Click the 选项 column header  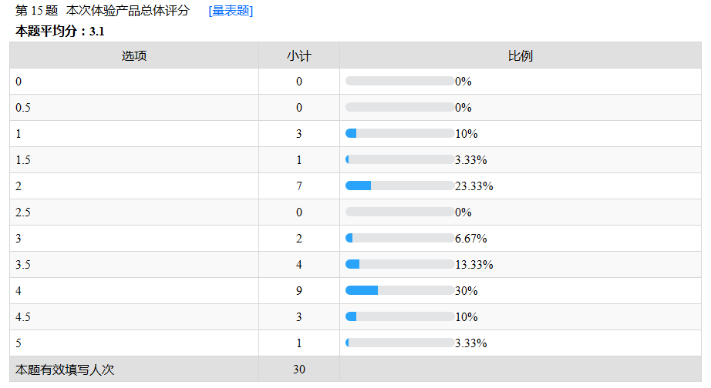(x=134, y=55)
